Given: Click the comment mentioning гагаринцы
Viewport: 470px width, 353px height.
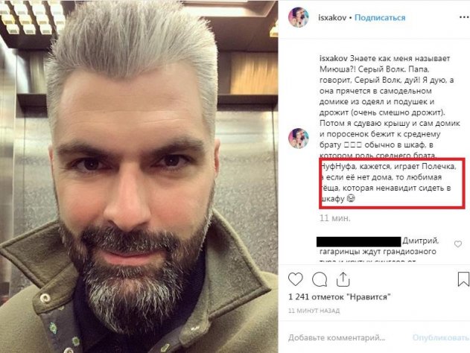Looking at the screenshot, I should [x=378, y=251].
